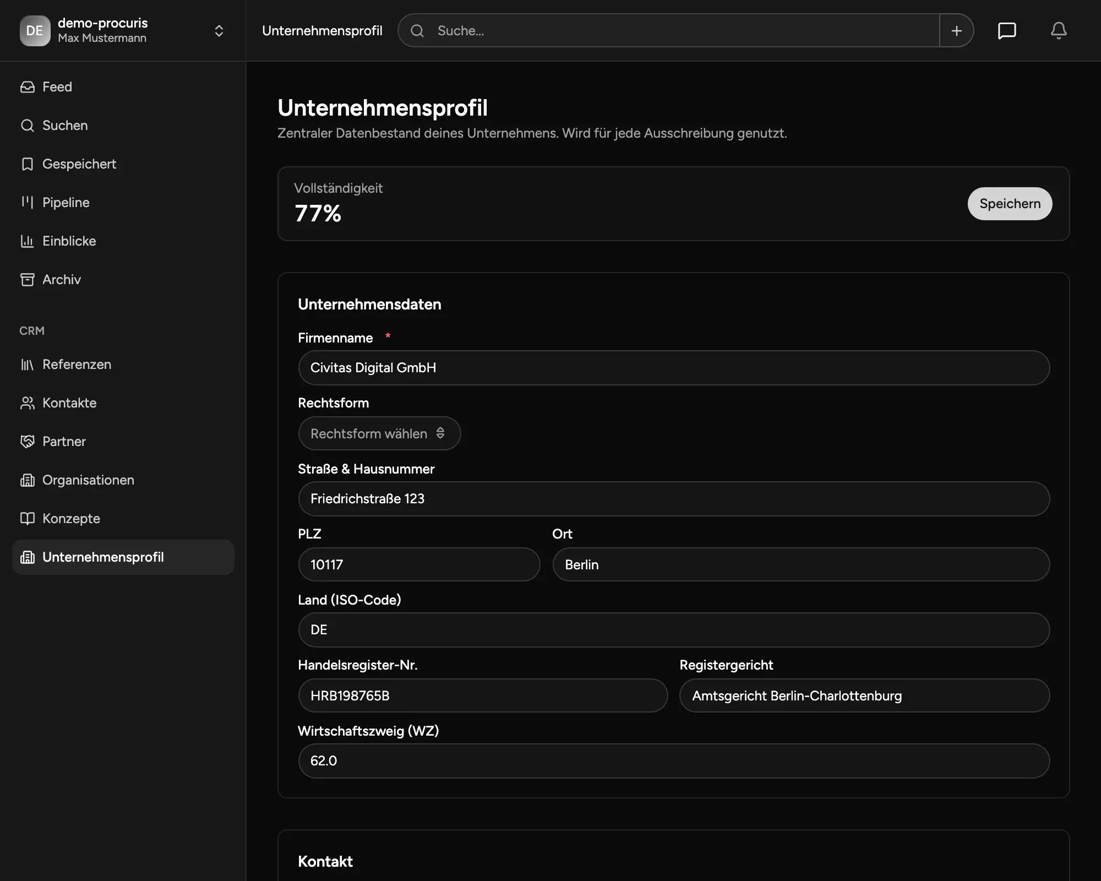Click the PLZ field showing 10117
This screenshot has height=881, width=1101.
(x=419, y=564)
